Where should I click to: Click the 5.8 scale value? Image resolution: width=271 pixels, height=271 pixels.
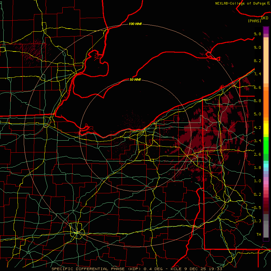coord(257,101)
